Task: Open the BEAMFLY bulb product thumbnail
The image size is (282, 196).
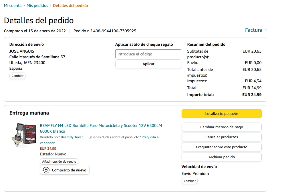Action: 24,135
